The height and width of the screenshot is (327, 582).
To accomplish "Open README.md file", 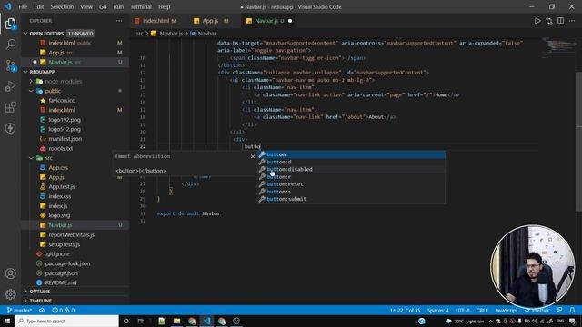I will pyautogui.click(x=61, y=282).
